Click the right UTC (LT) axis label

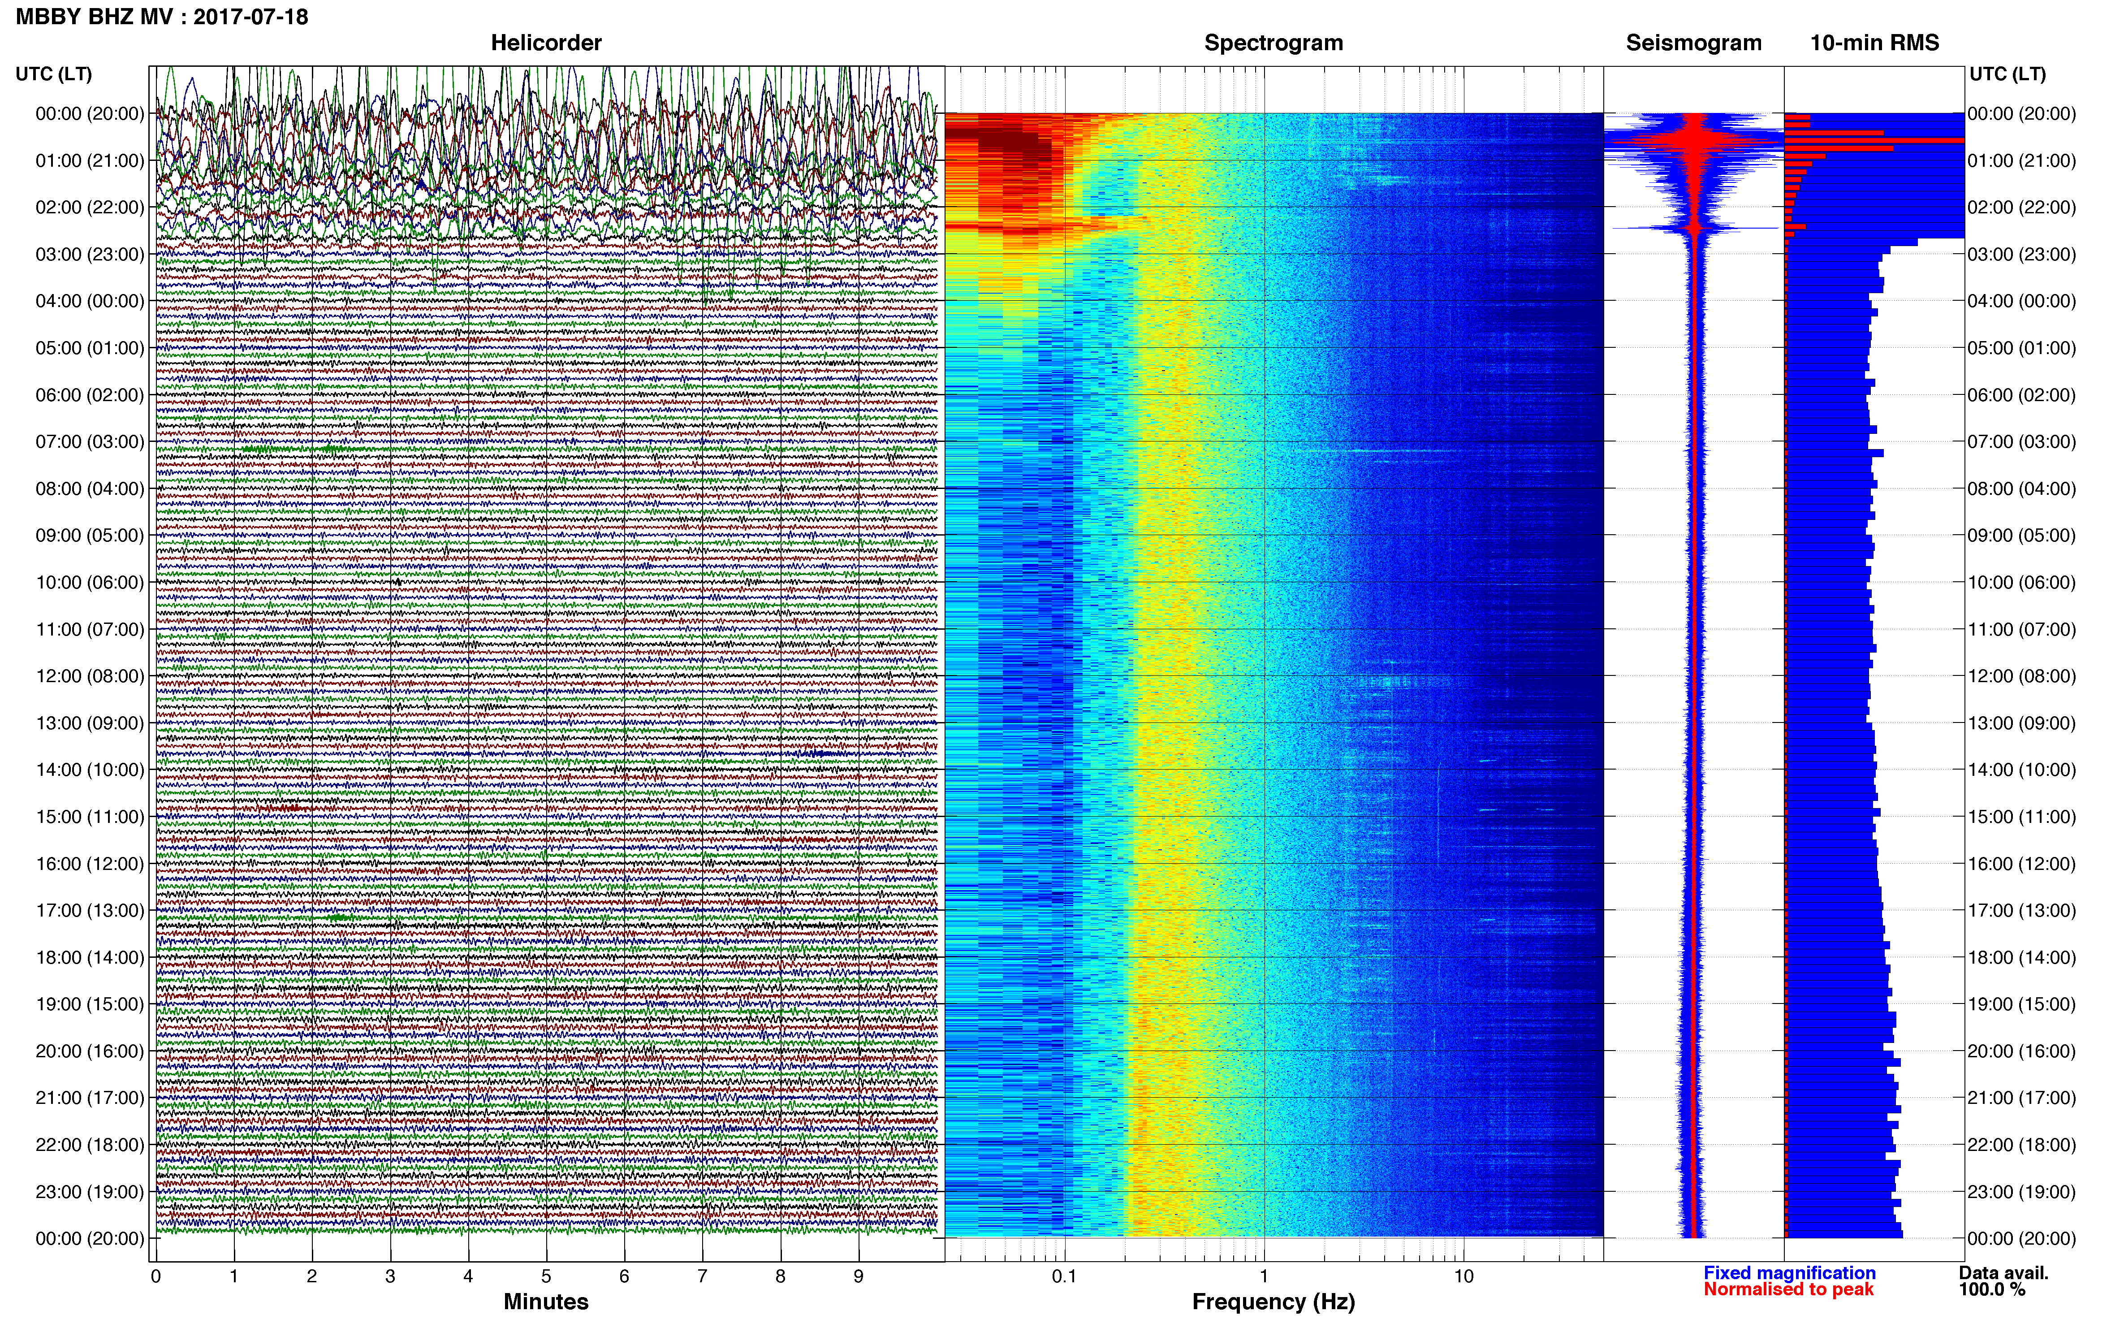(2007, 74)
